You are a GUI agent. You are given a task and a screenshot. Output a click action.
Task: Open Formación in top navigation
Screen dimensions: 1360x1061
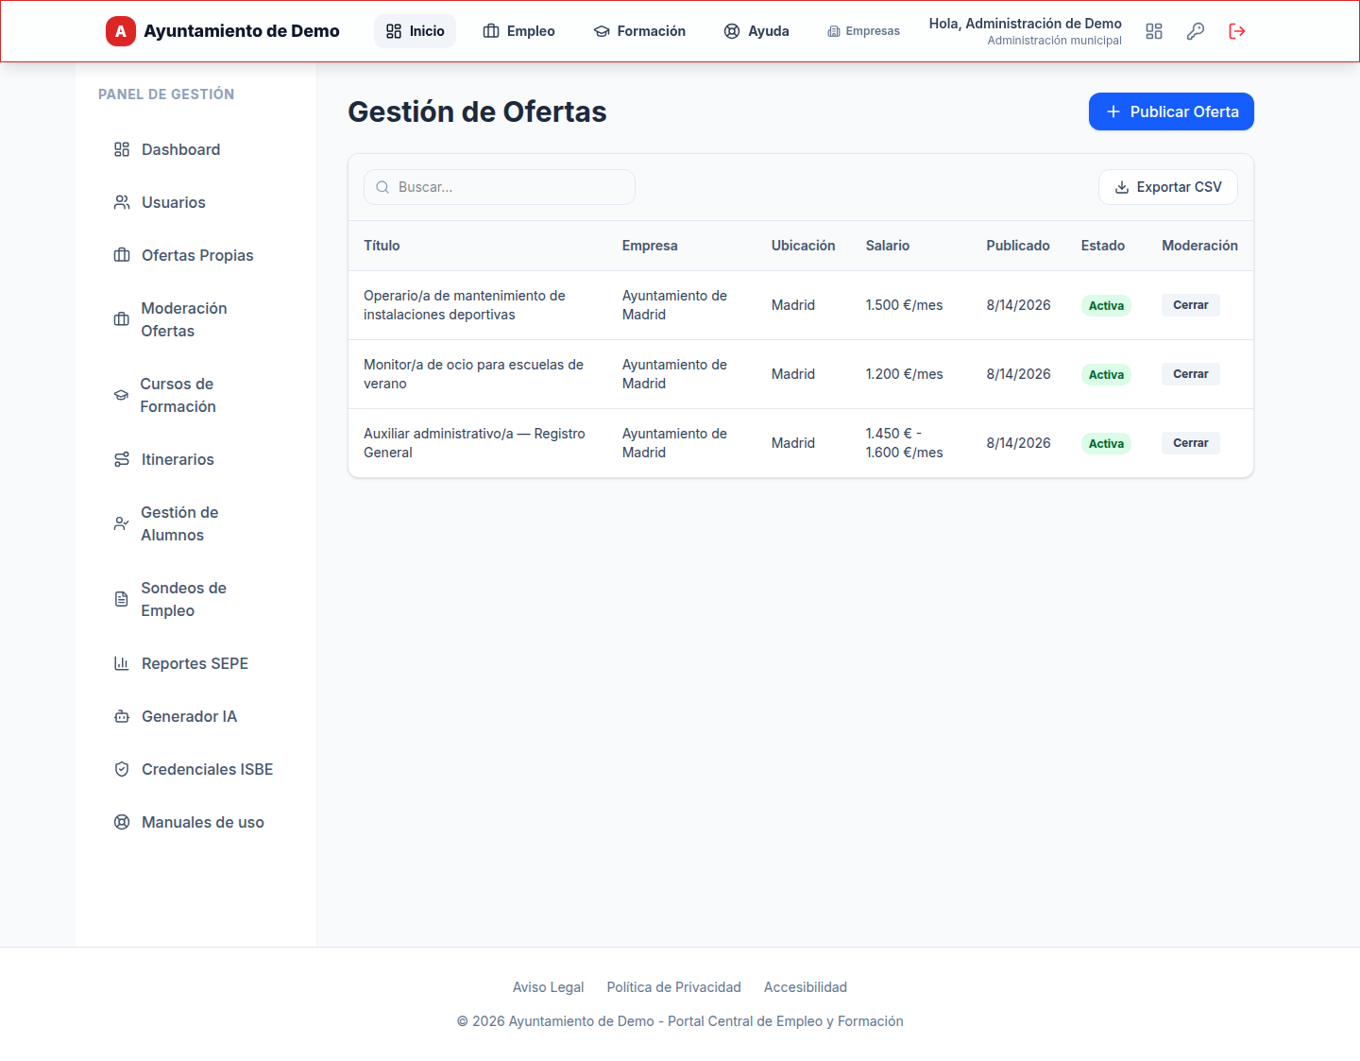coord(639,31)
